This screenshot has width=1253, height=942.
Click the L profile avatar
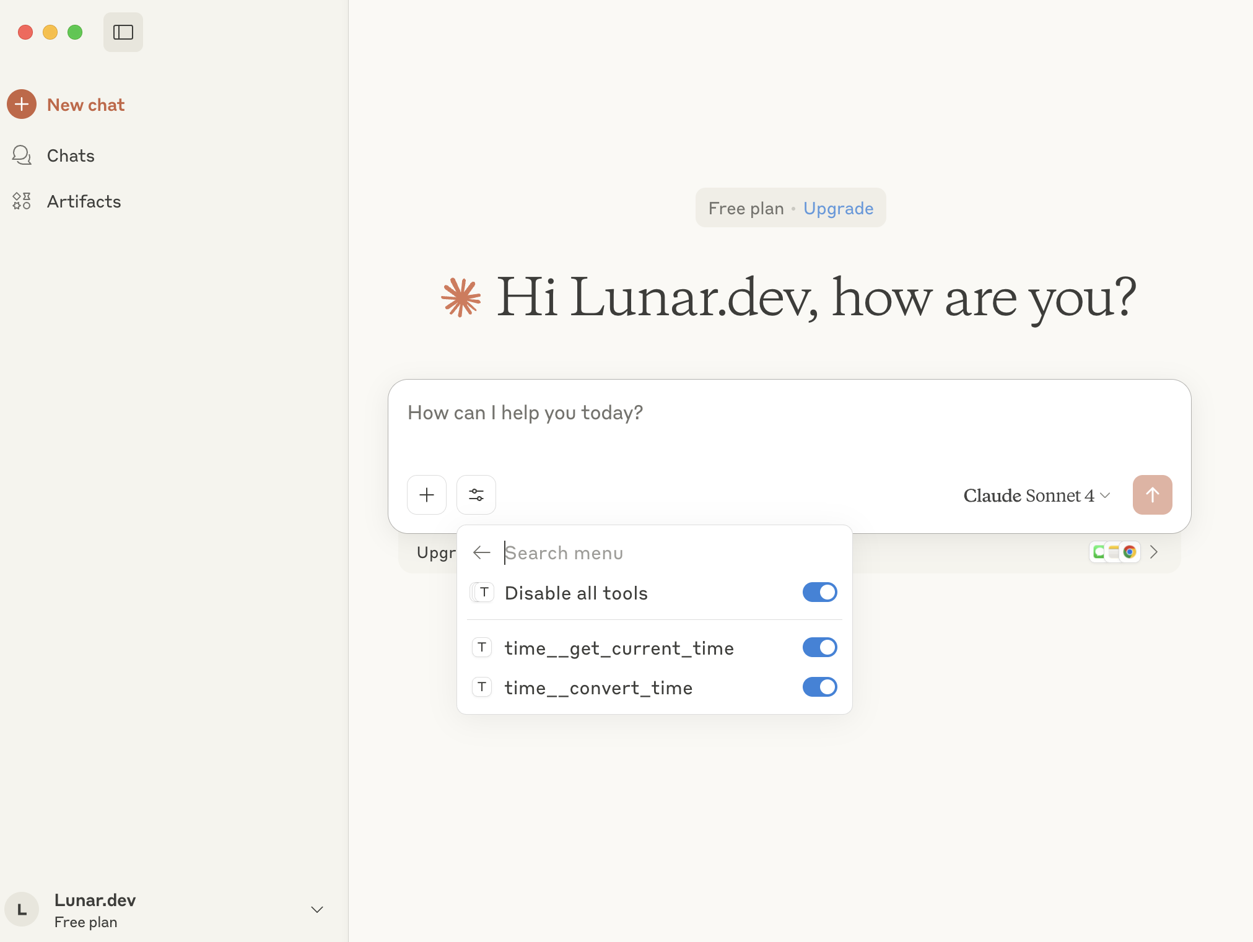click(x=22, y=909)
